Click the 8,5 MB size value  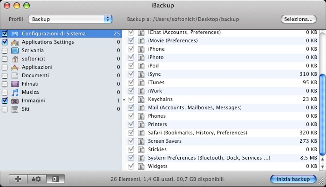(x=308, y=158)
